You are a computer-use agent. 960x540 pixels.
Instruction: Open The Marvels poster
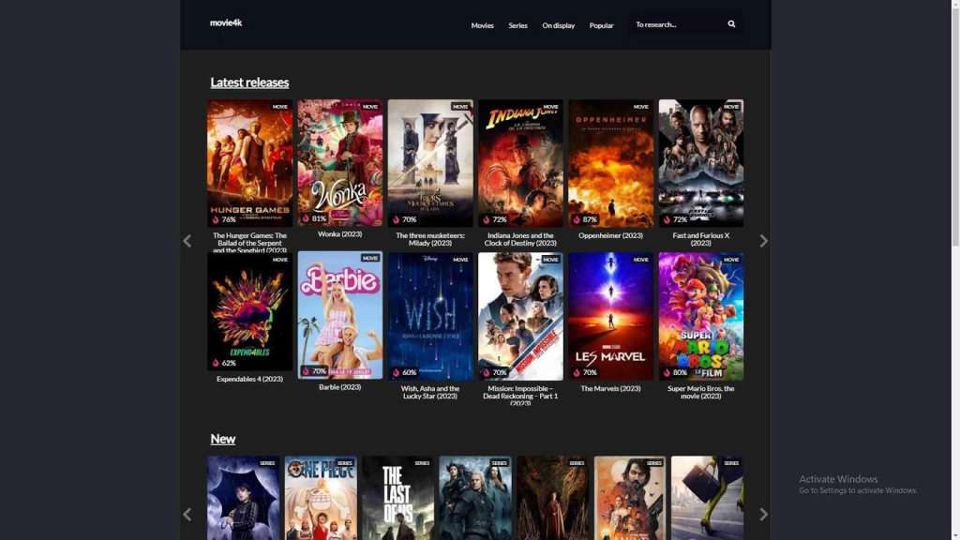(611, 317)
